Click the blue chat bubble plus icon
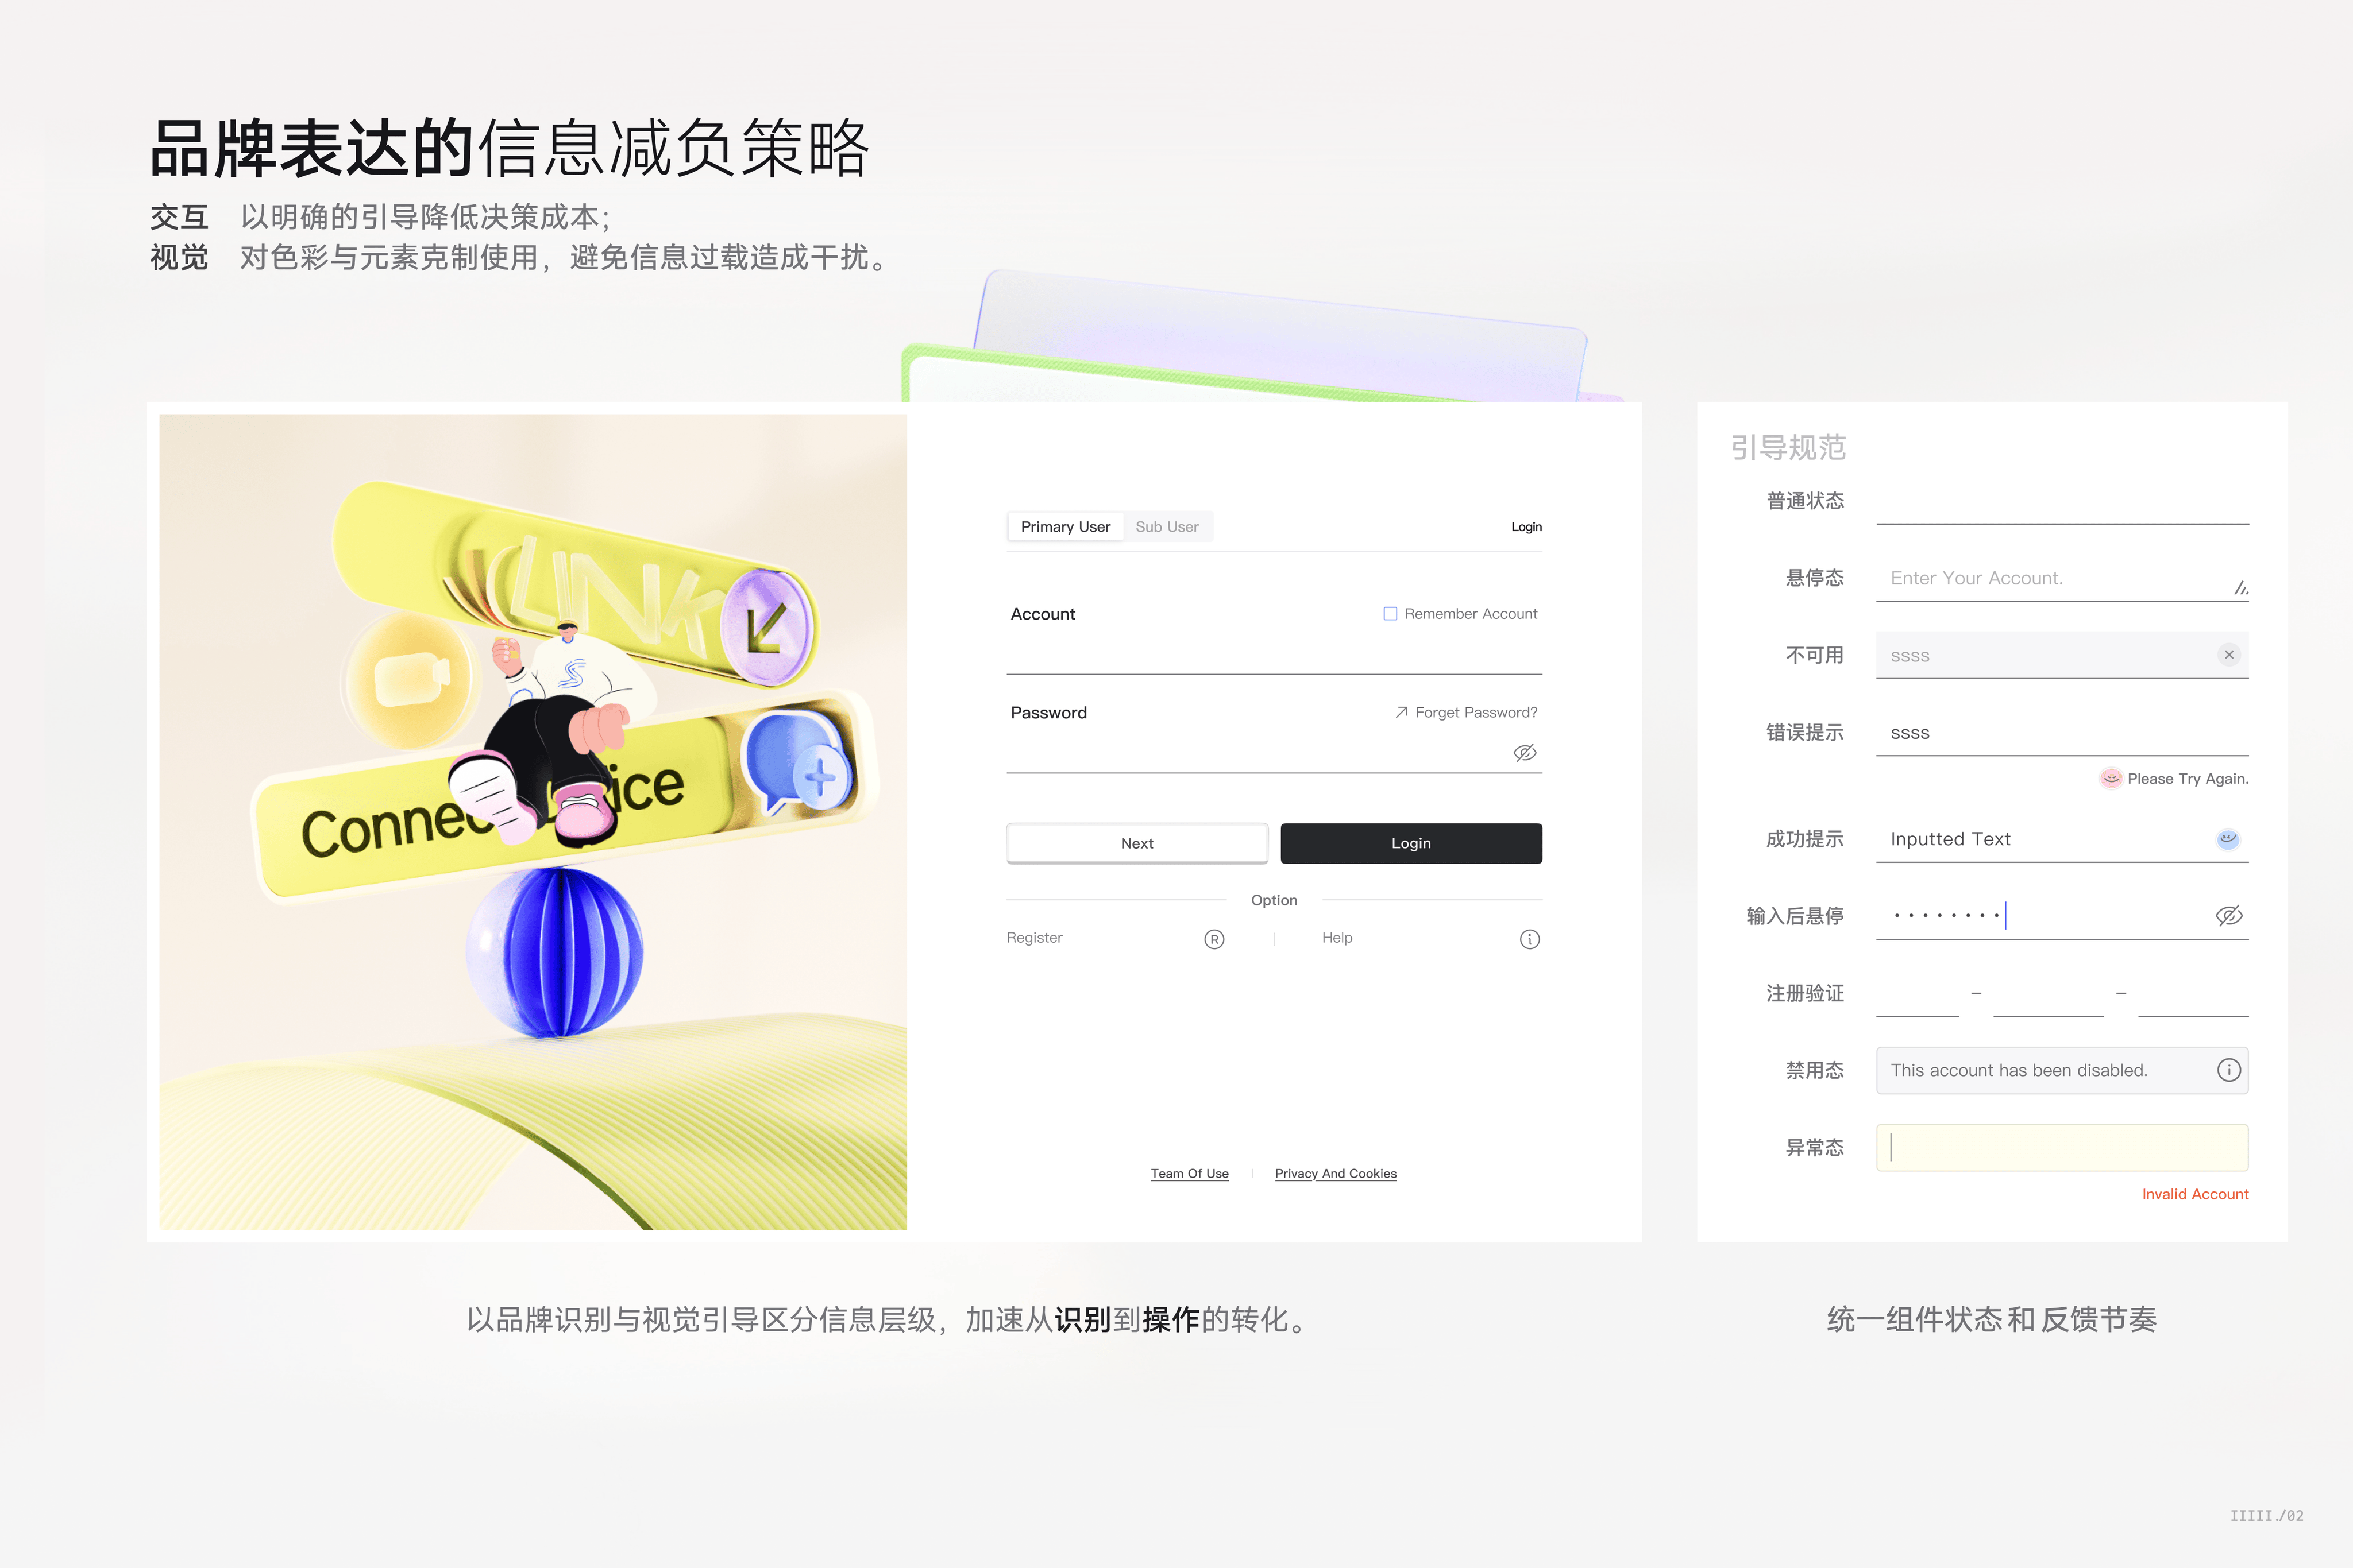 point(797,762)
